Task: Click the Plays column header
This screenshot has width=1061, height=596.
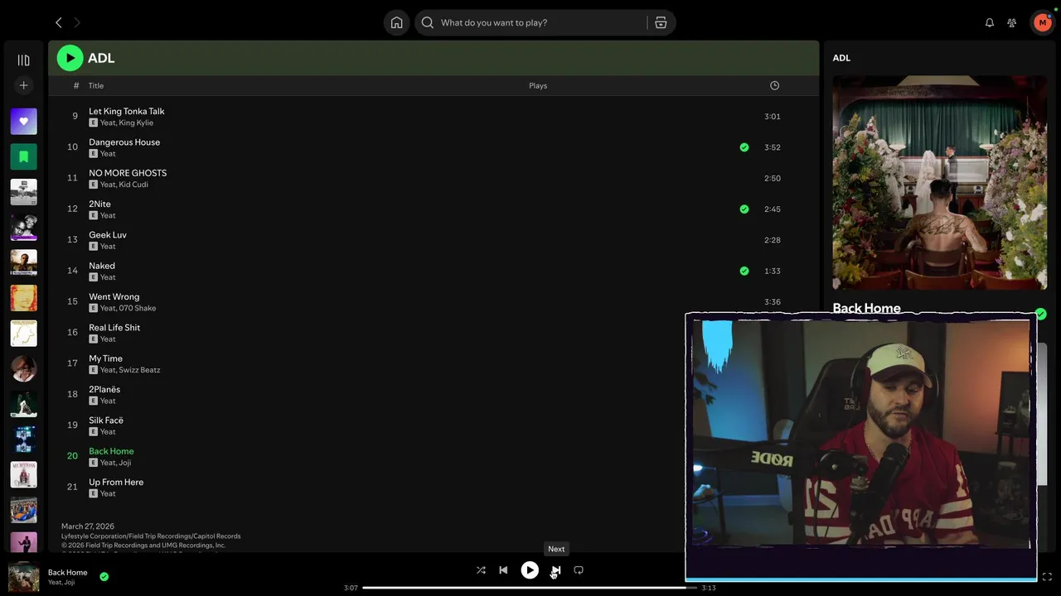Action: pos(538,85)
